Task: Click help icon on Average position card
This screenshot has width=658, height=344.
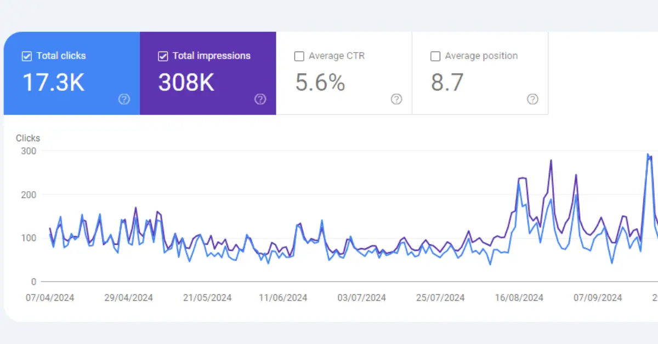Action: (532, 99)
